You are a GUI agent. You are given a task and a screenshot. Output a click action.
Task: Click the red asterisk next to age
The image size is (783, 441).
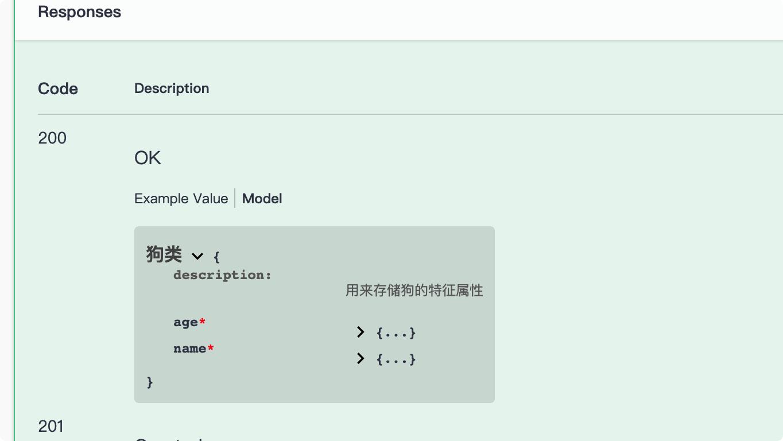tap(202, 322)
